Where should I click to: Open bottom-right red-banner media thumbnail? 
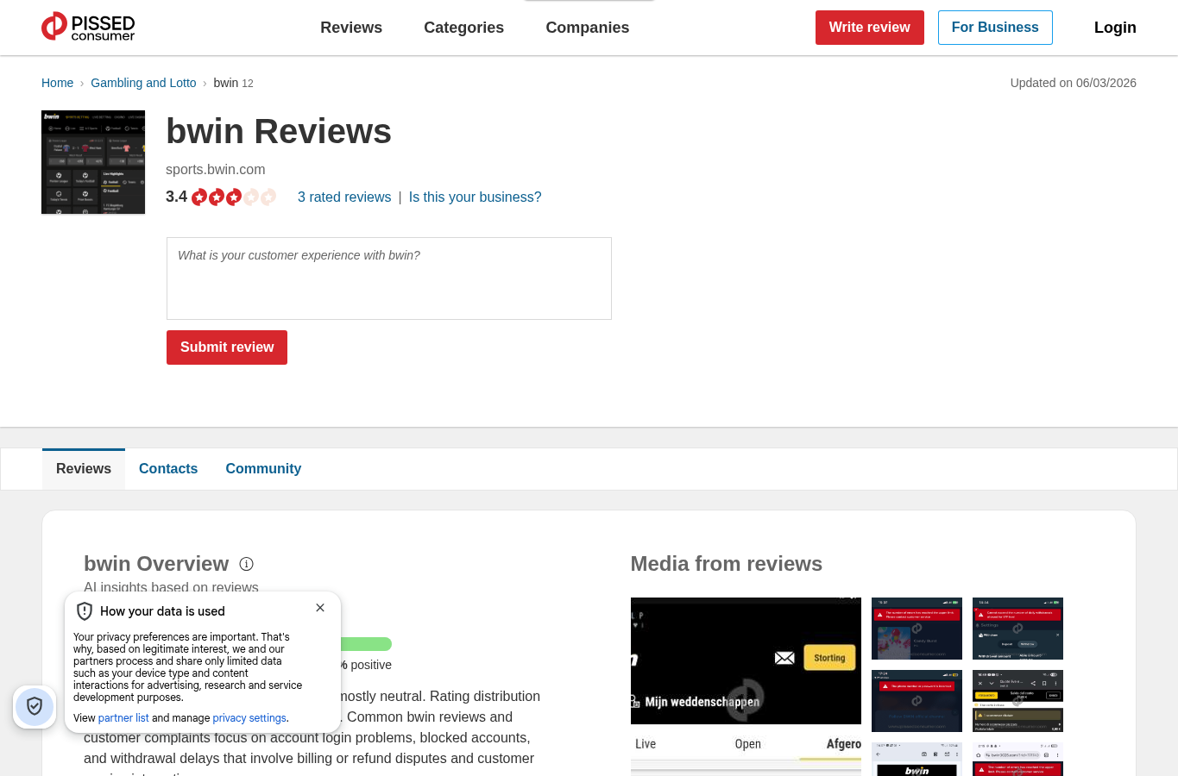[x=1017, y=760]
